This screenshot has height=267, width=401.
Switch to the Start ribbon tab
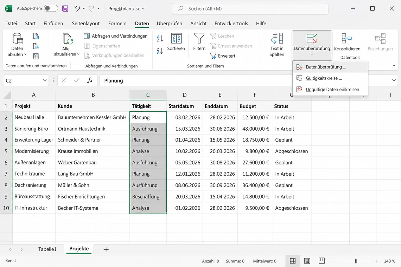click(30, 24)
